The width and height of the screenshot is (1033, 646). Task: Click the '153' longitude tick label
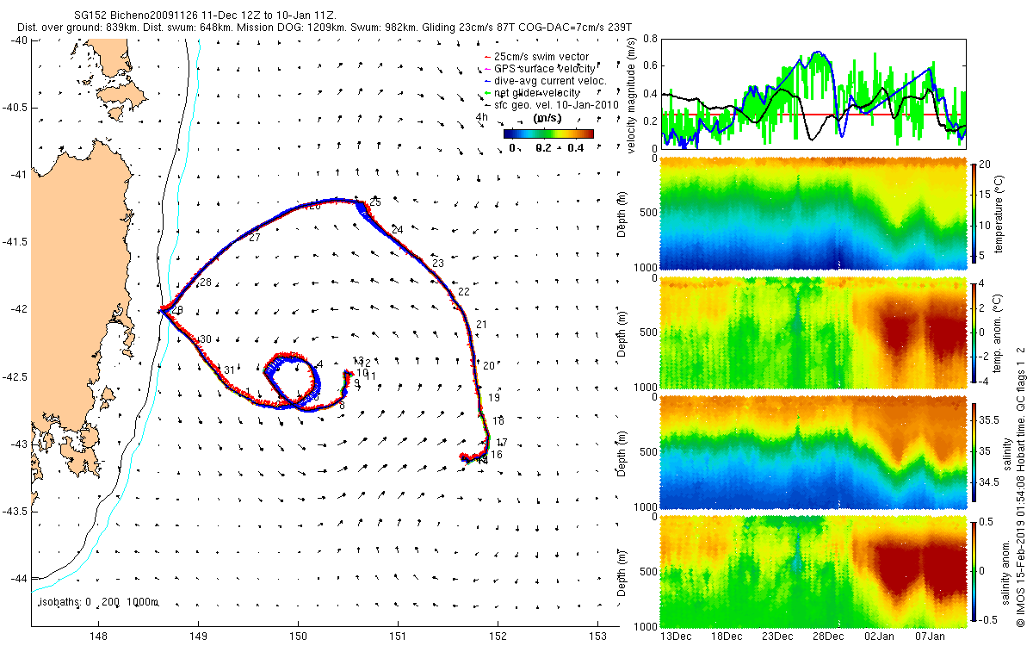tap(599, 637)
